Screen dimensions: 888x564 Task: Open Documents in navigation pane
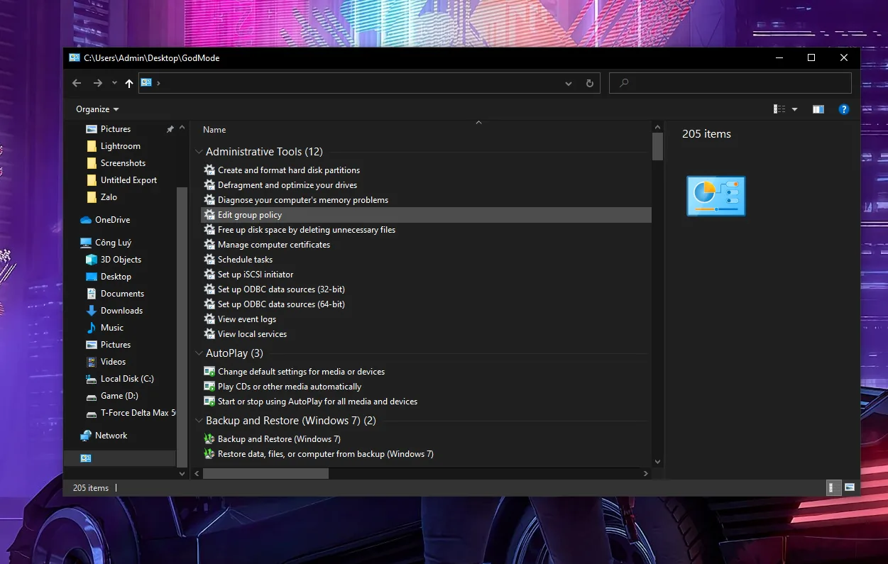tap(122, 294)
